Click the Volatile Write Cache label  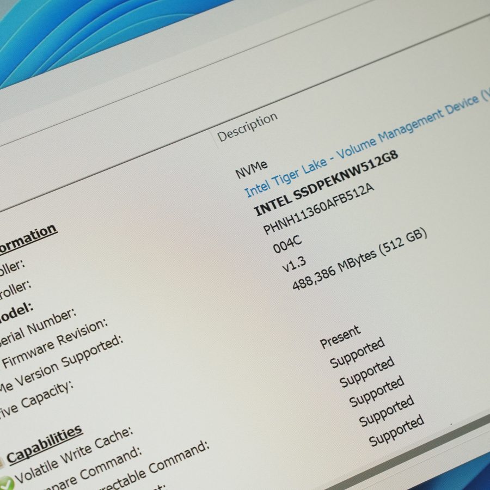(x=74, y=455)
